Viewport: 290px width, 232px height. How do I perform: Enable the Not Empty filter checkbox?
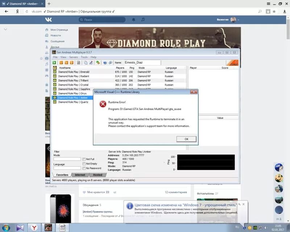84,164
